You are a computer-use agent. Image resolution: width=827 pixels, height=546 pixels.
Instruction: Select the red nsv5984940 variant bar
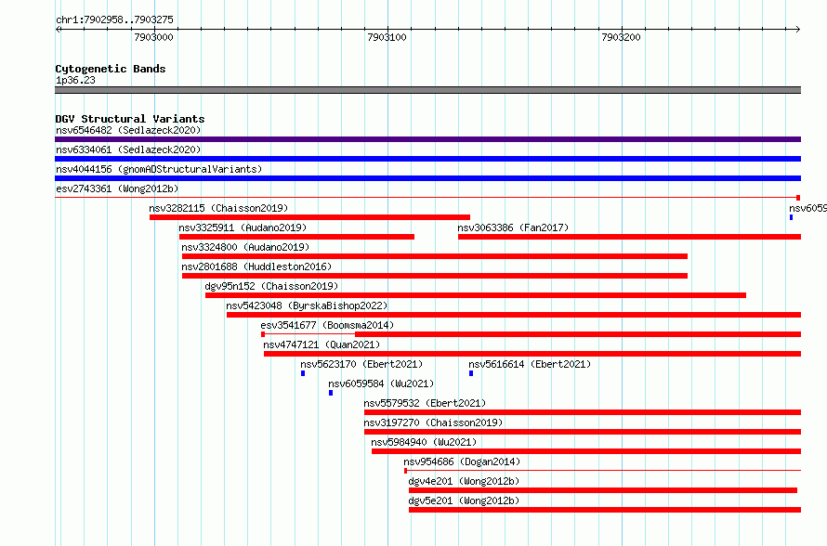pos(586,451)
